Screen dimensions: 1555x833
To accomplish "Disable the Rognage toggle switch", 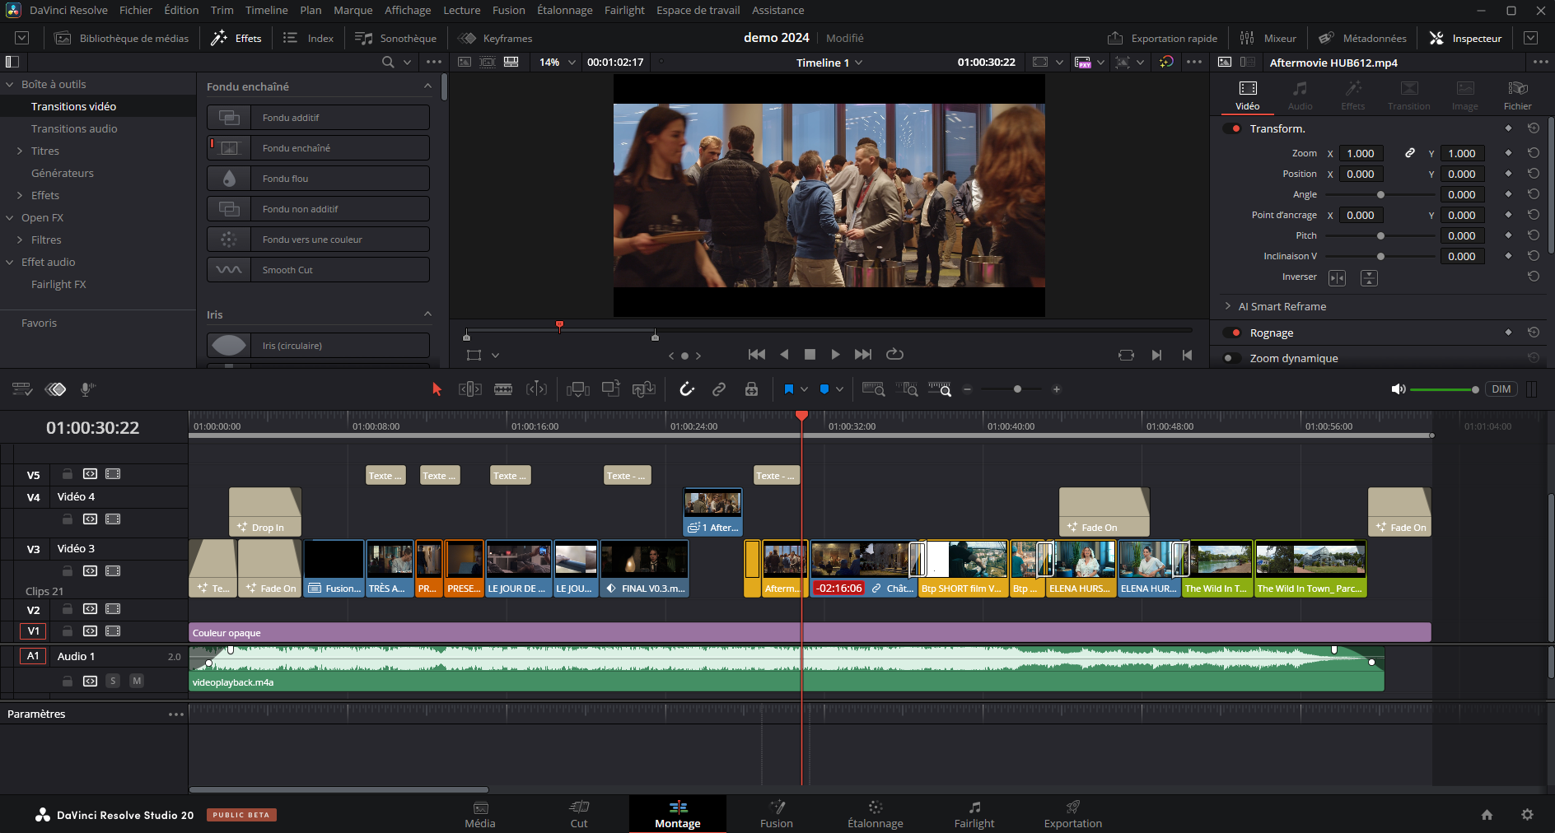I will pyautogui.click(x=1233, y=333).
